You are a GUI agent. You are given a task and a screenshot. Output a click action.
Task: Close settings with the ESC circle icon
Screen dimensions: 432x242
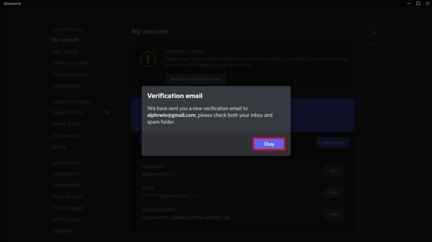pyautogui.click(x=374, y=33)
